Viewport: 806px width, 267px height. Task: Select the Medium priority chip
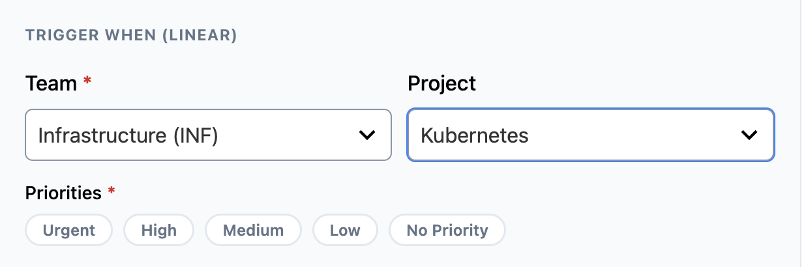[253, 230]
